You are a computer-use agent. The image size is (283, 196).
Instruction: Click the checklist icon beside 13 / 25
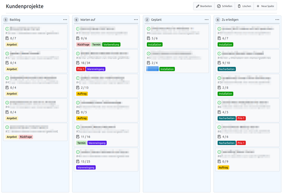click(78, 161)
